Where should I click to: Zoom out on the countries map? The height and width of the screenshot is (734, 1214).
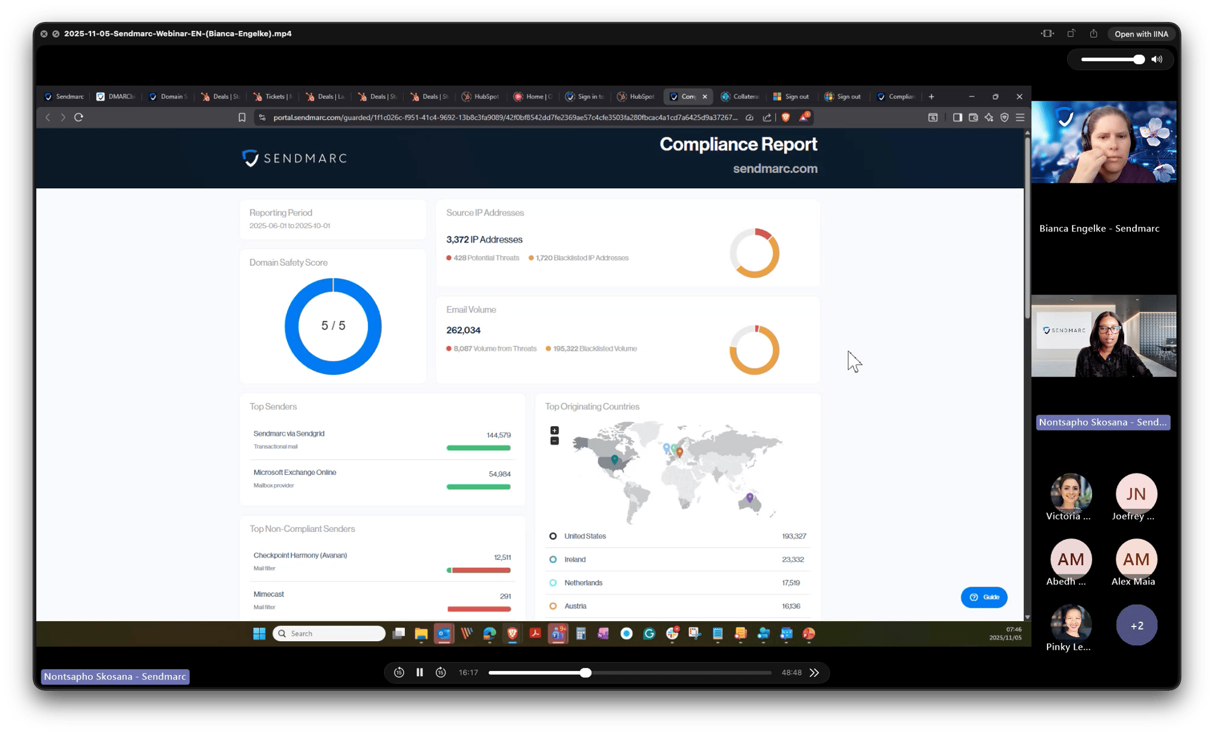[554, 441]
